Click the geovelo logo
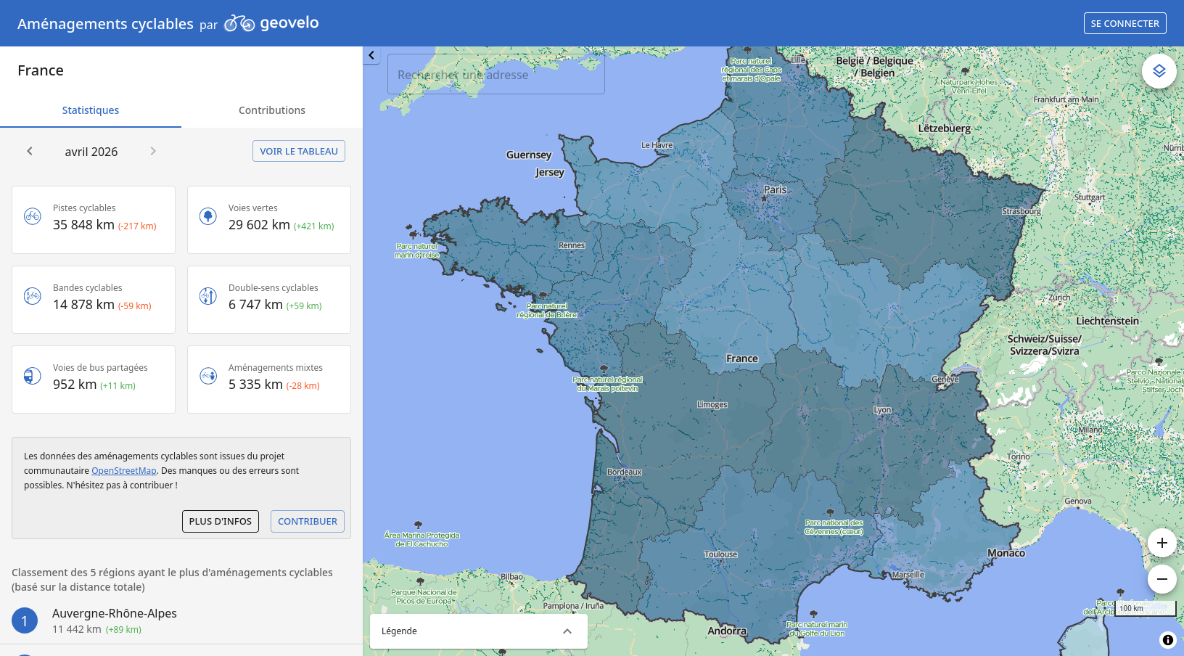This screenshot has height=656, width=1184. pos(271,23)
